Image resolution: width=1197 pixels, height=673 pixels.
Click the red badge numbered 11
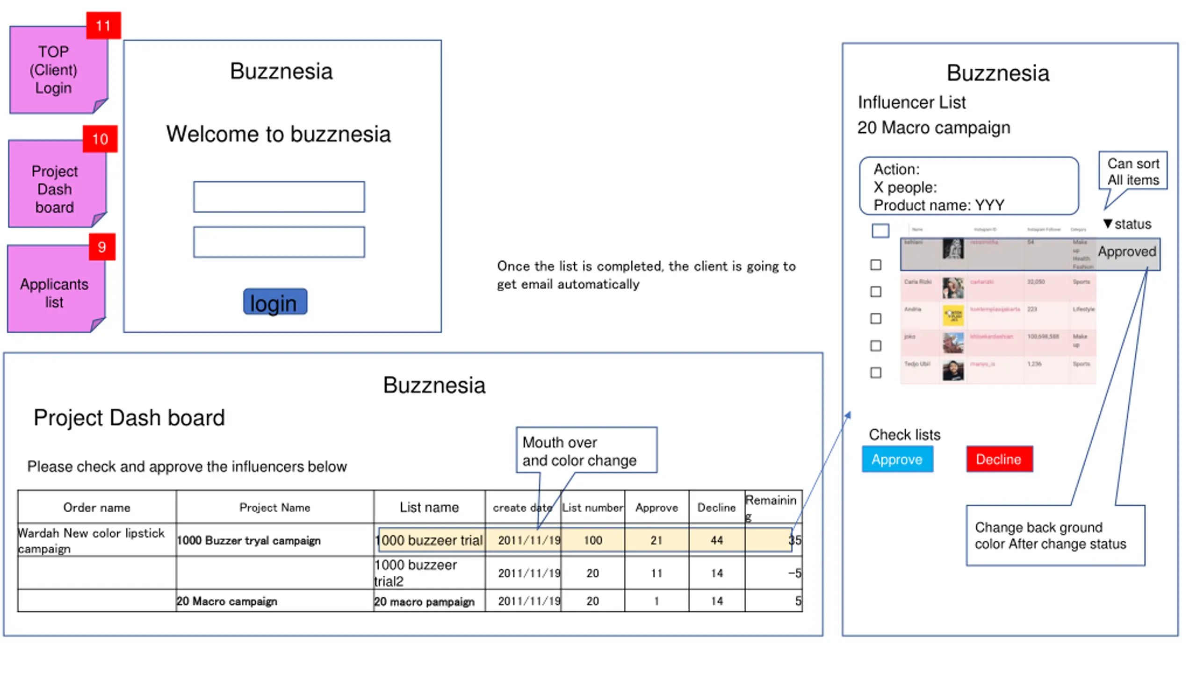(103, 25)
